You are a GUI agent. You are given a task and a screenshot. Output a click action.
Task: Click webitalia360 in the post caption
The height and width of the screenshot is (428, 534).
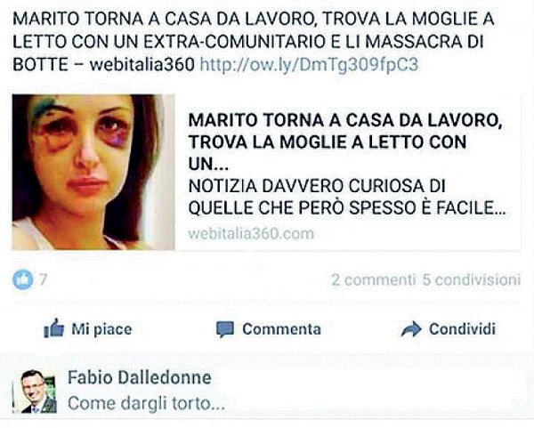click(142, 64)
